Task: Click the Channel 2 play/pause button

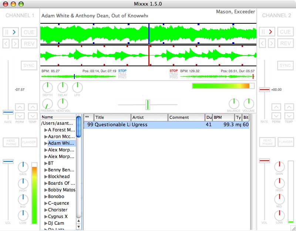Action: coord(267,32)
